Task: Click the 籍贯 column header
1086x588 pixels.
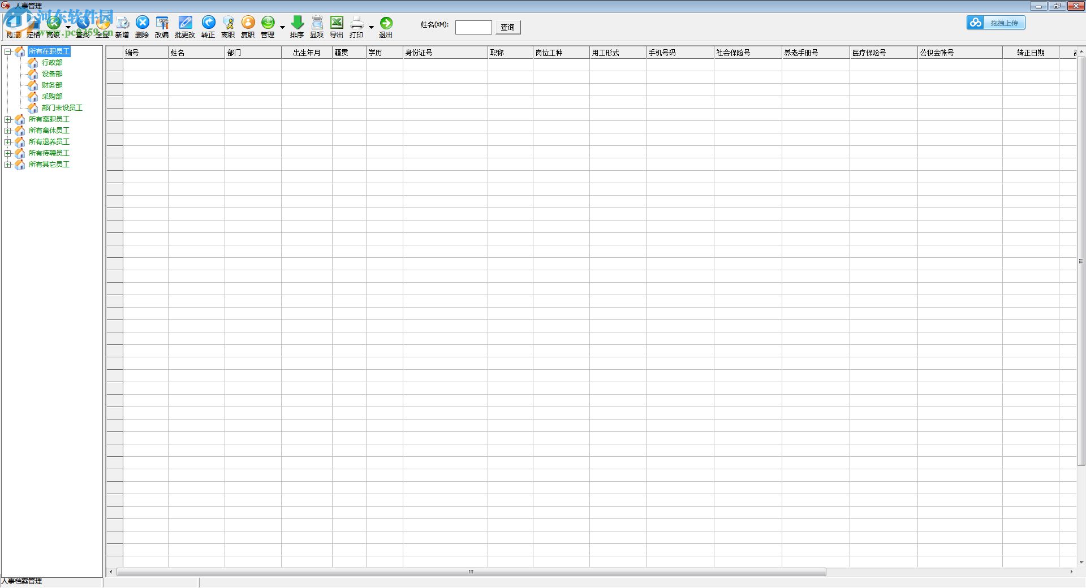Action: [x=349, y=53]
